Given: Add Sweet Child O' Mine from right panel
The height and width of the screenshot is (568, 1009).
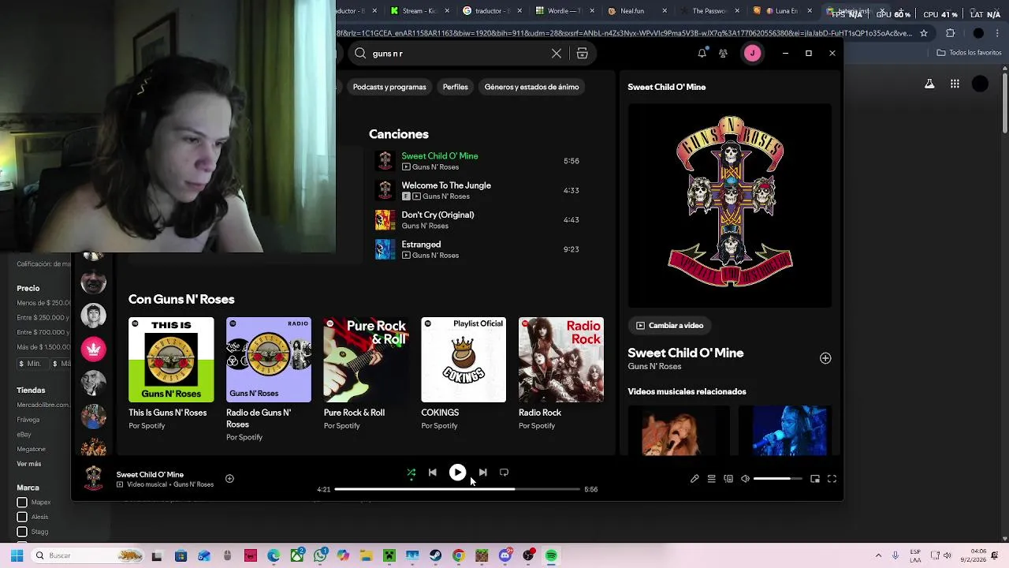Looking at the screenshot, I should pyautogui.click(x=825, y=358).
